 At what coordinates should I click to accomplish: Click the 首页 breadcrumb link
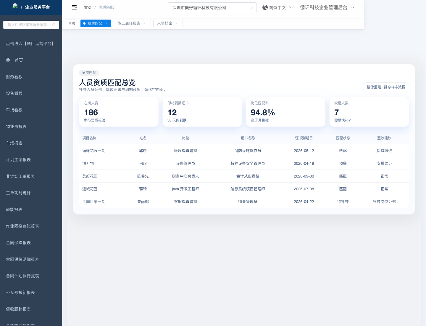pyautogui.click(x=88, y=7)
